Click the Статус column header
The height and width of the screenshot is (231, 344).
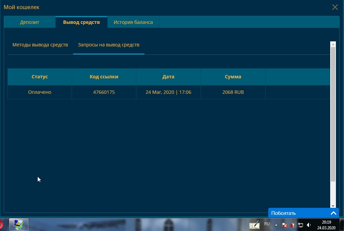pos(40,77)
